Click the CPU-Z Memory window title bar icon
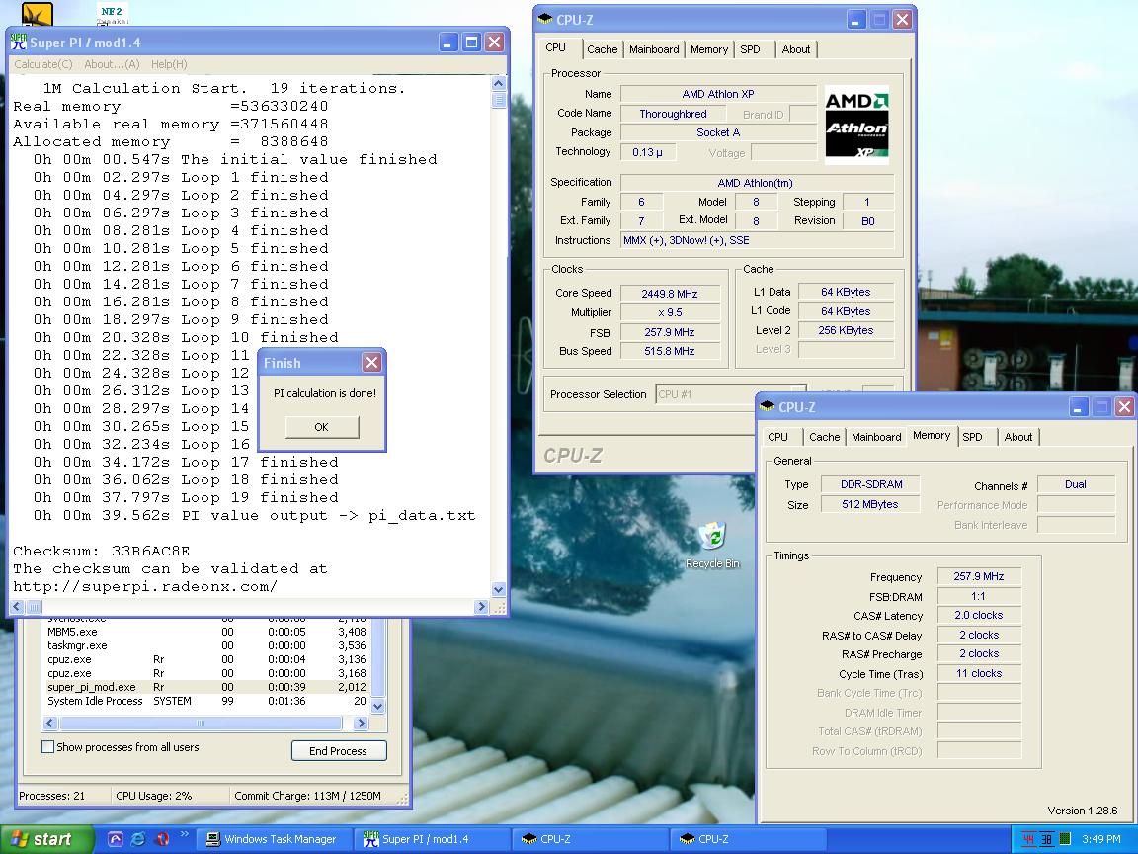 (x=768, y=406)
